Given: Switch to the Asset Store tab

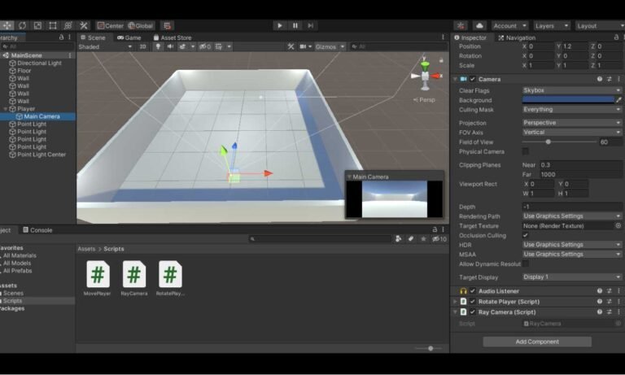Looking at the screenshot, I should tap(173, 37).
